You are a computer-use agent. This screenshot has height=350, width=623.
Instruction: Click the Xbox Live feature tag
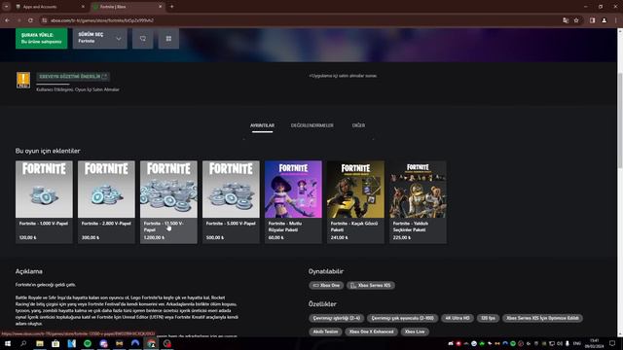(x=415, y=332)
